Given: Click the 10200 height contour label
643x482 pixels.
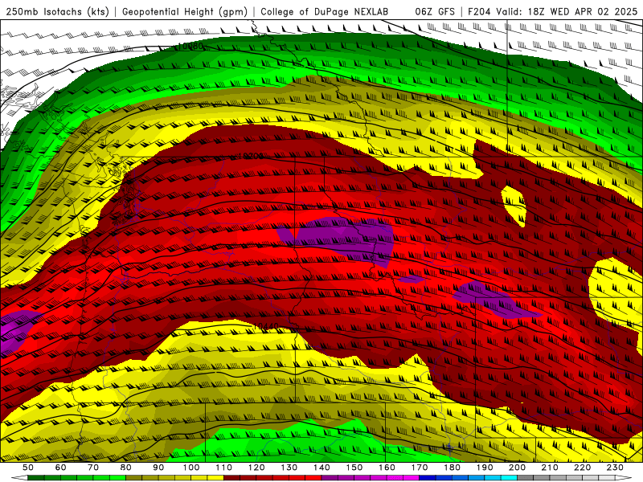Looking at the screenshot, I should coord(251,156).
